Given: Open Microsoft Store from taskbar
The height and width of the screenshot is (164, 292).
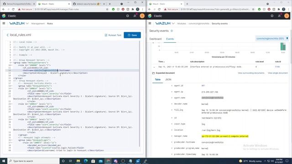Looking at the screenshot, I should [x=93, y=161].
